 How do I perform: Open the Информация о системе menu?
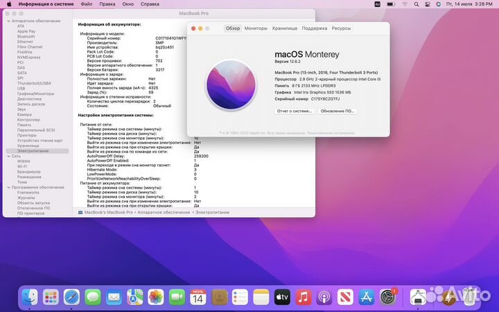tap(46, 4)
